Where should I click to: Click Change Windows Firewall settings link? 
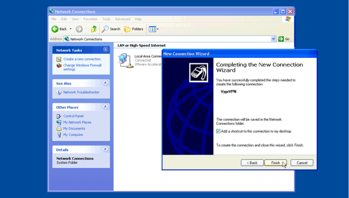[82, 67]
